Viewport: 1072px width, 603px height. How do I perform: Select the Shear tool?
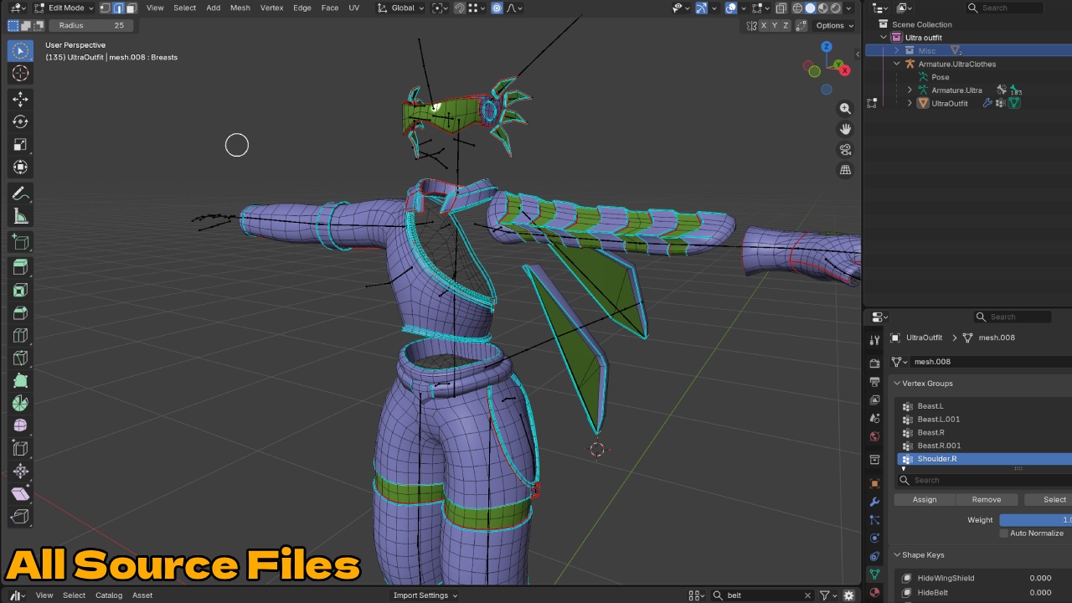pyautogui.click(x=20, y=494)
